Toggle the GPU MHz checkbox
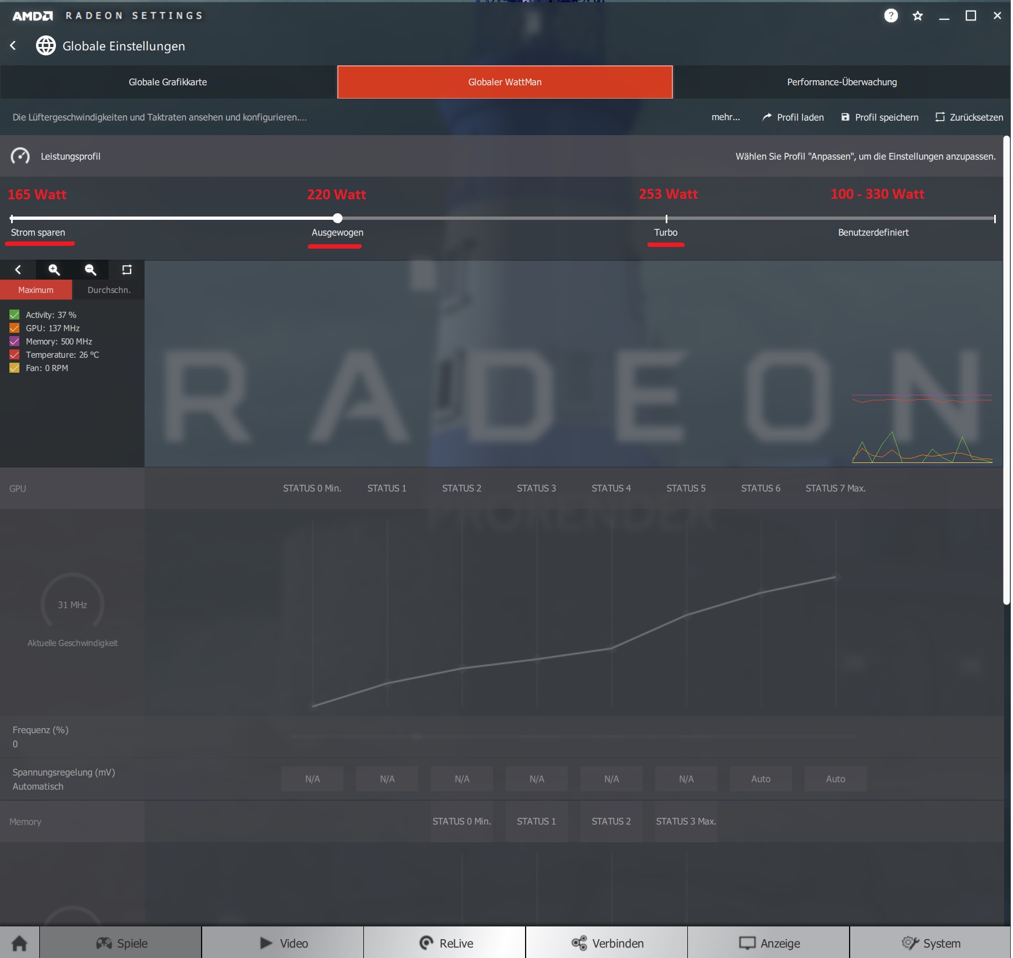1013x958 pixels. pyautogui.click(x=14, y=328)
